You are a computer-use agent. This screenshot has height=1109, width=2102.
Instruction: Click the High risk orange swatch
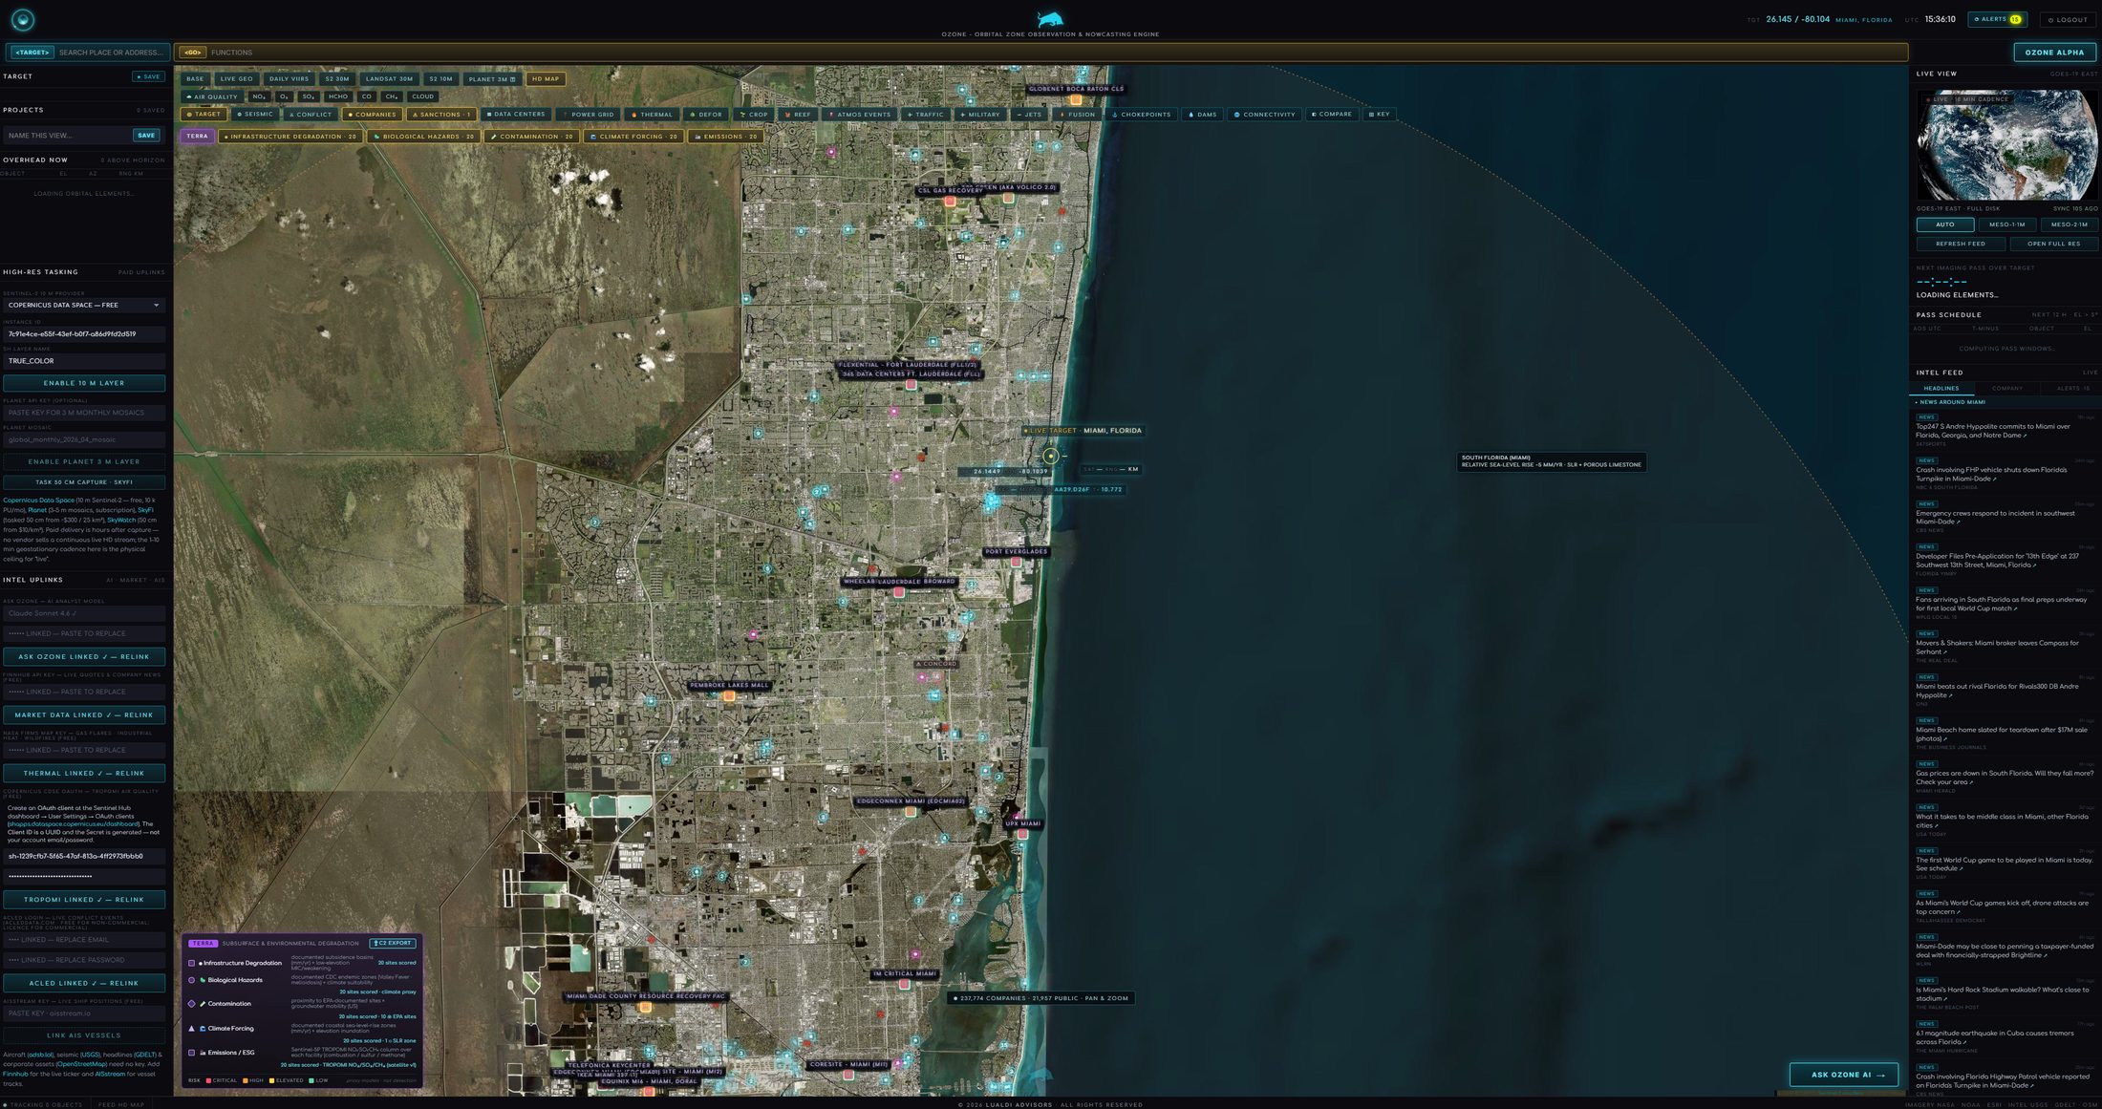246,1081
